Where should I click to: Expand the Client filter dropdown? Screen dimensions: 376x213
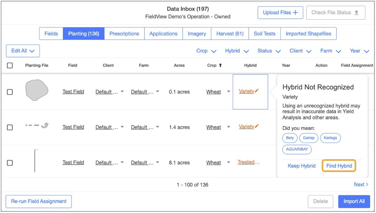[300, 51]
